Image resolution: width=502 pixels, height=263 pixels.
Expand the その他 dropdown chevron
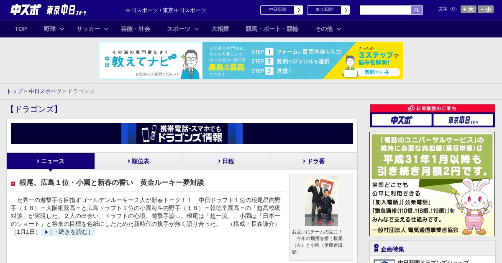click(339, 29)
